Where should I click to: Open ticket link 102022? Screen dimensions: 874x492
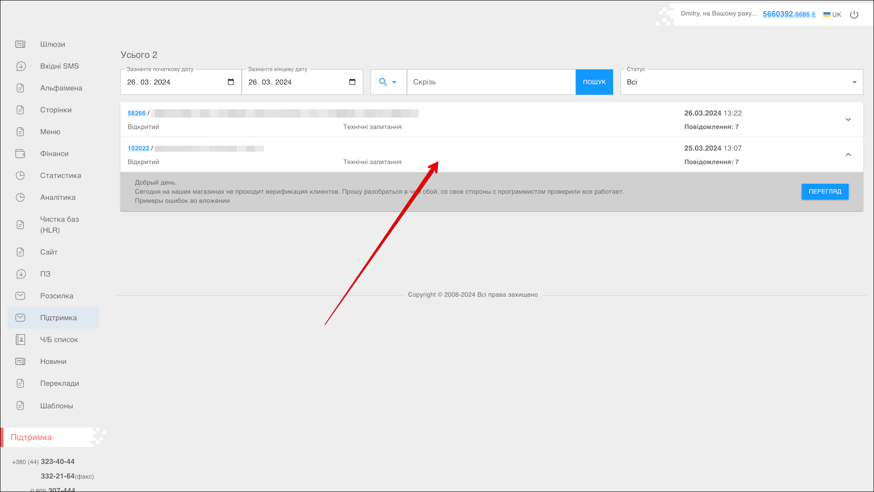tap(138, 149)
